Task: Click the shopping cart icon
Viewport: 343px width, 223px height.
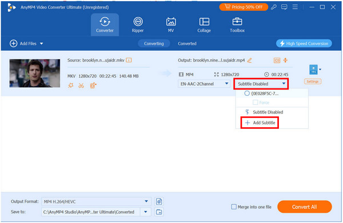Action: (228, 7)
